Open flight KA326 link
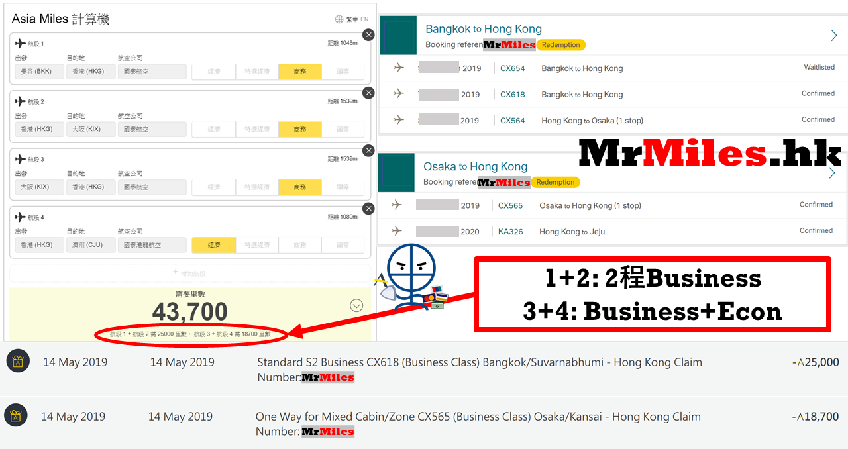This screenshot has height=449, width=848. [x=510, y=232]
